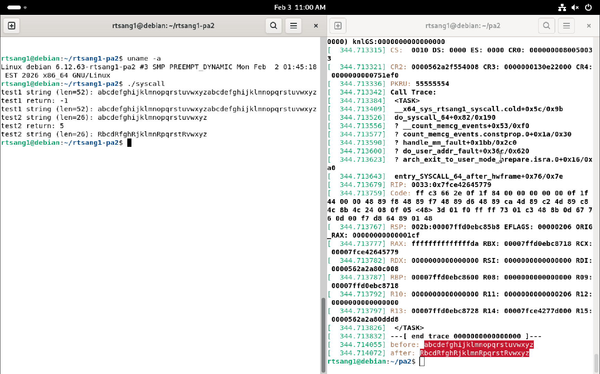Open new tab in left terminal

(x=11, y=26)
